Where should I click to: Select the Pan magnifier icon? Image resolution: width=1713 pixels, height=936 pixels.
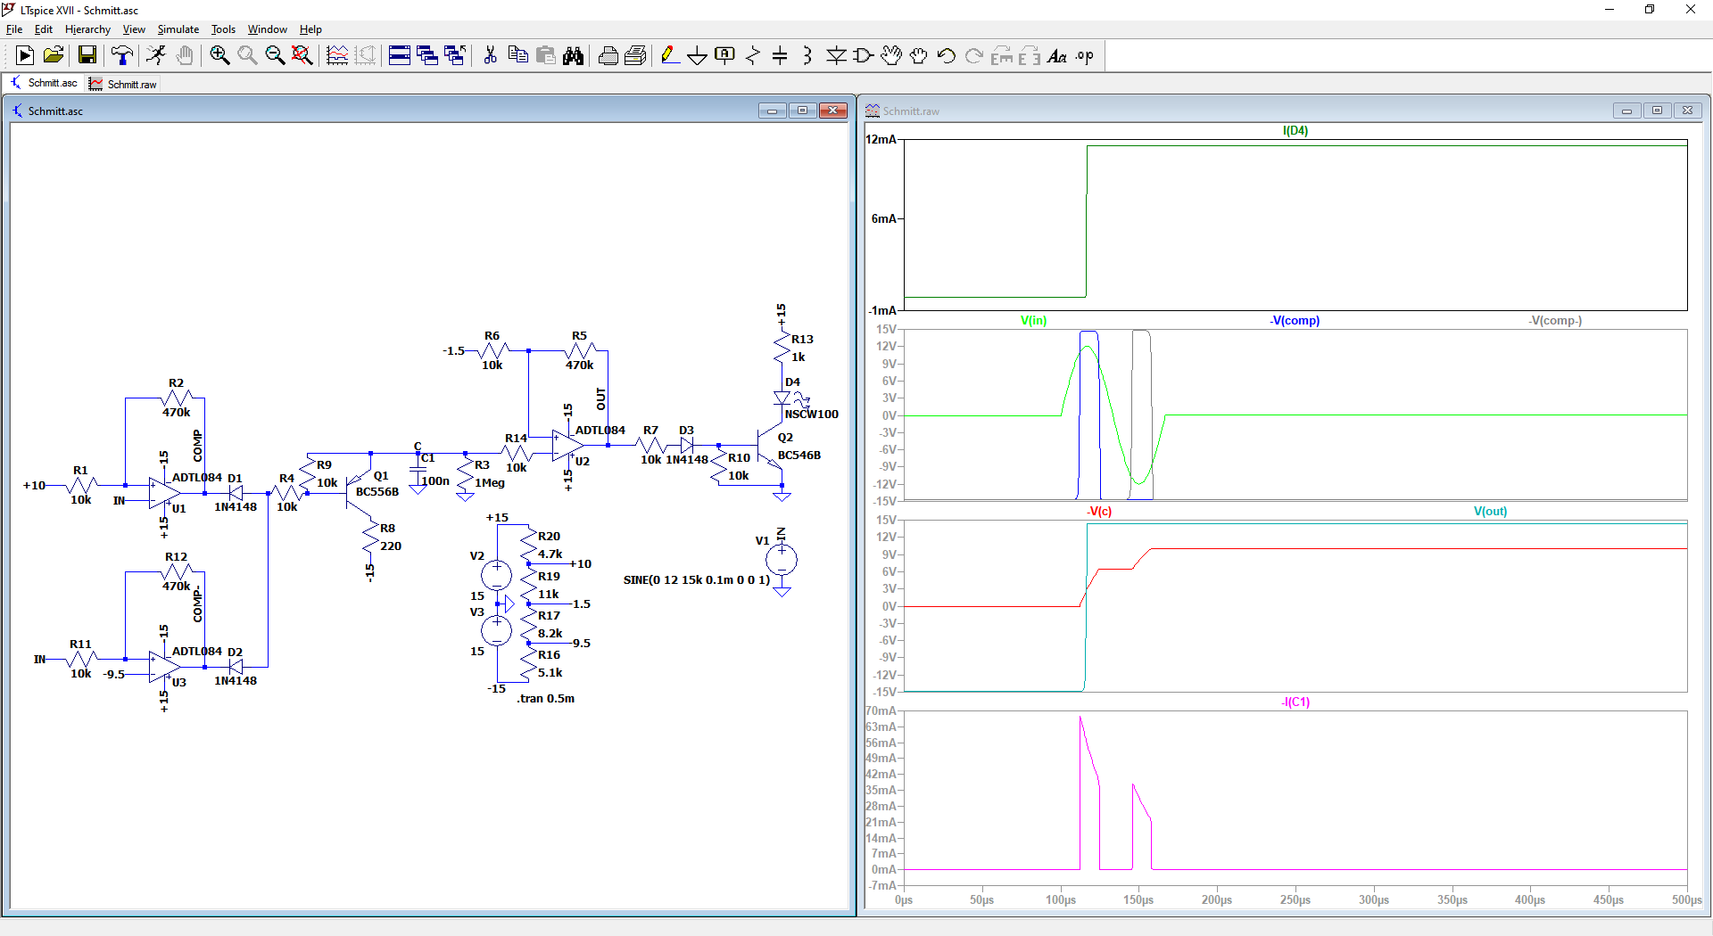[247, 56]
